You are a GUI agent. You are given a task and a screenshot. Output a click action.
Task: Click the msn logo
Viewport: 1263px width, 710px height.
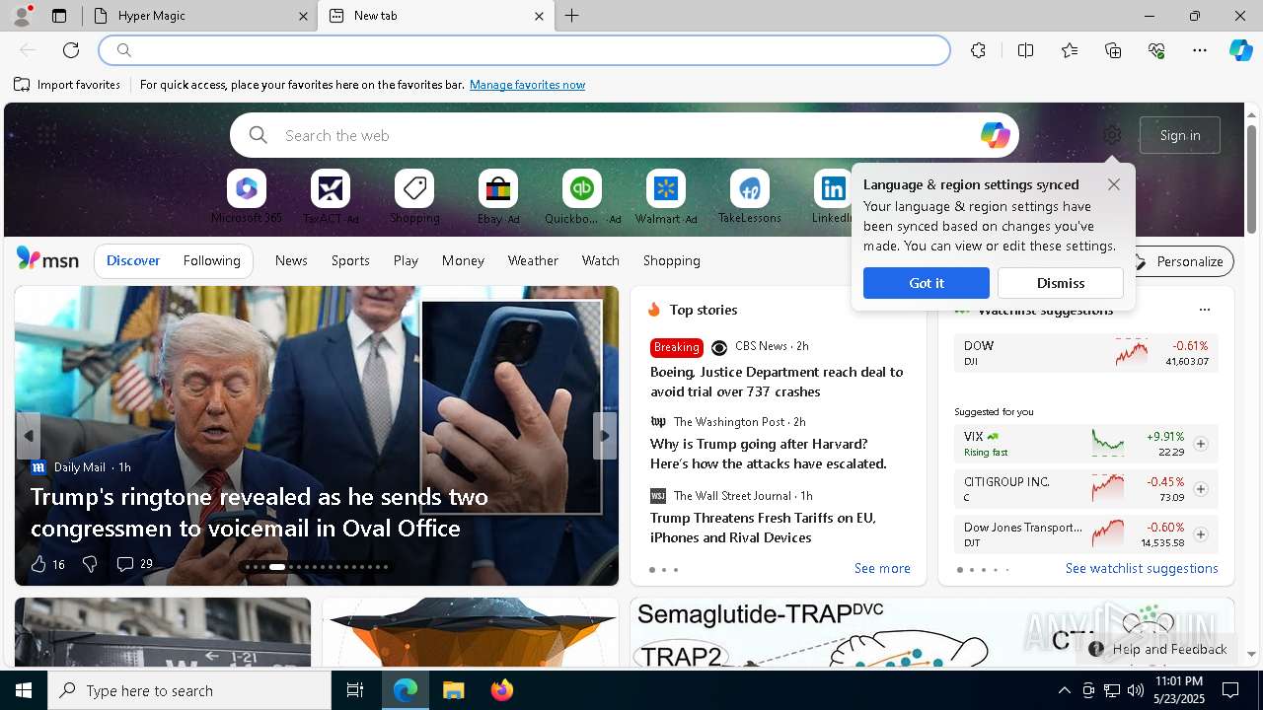tap(47, 259)
